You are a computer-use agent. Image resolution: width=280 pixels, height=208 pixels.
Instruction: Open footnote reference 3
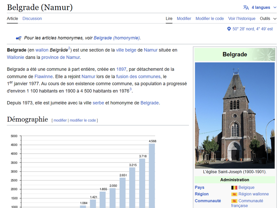(x=130, y=89)
